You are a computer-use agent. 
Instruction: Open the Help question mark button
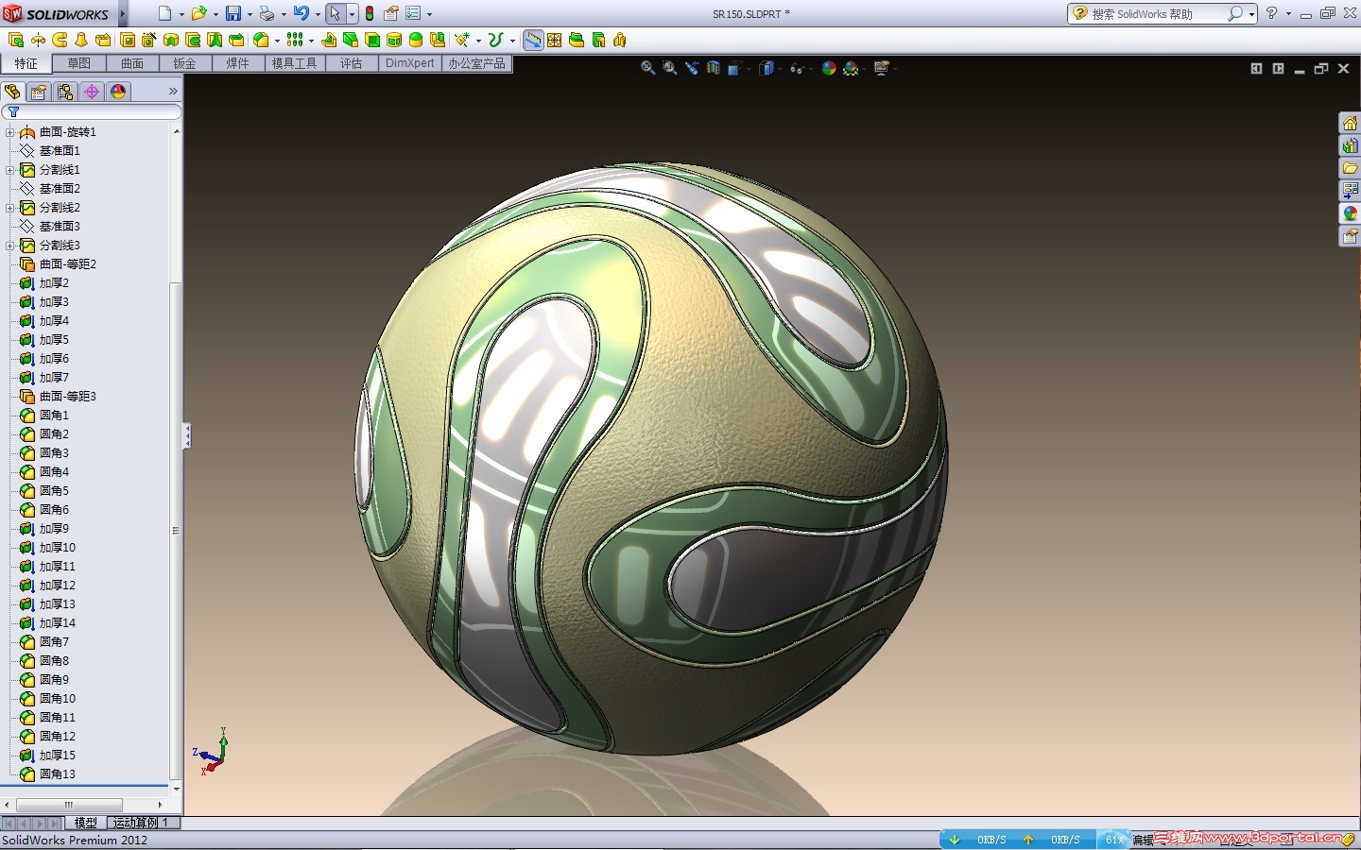coord(1272,13)
